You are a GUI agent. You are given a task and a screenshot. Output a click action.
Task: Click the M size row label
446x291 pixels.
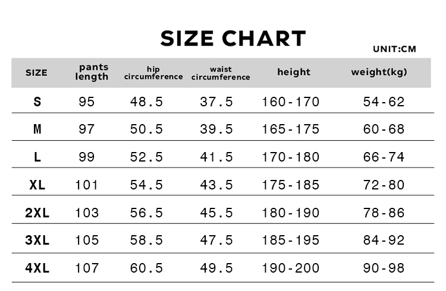coord(37,129)
